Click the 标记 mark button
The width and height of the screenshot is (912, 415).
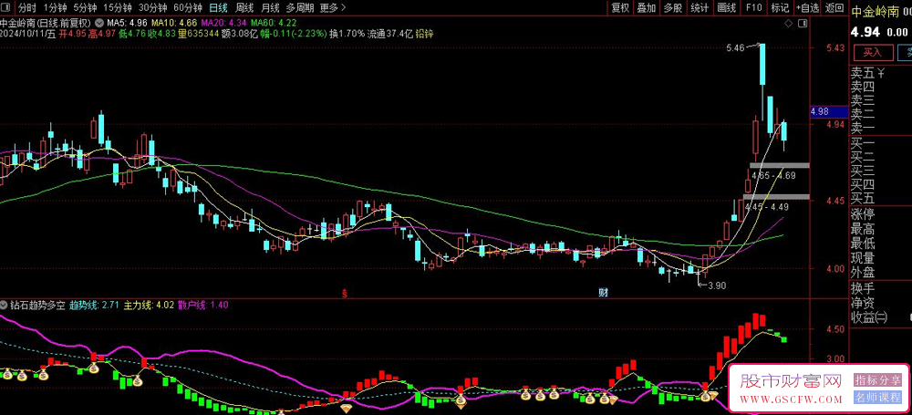pyautogui.click(x=780, y=7)
